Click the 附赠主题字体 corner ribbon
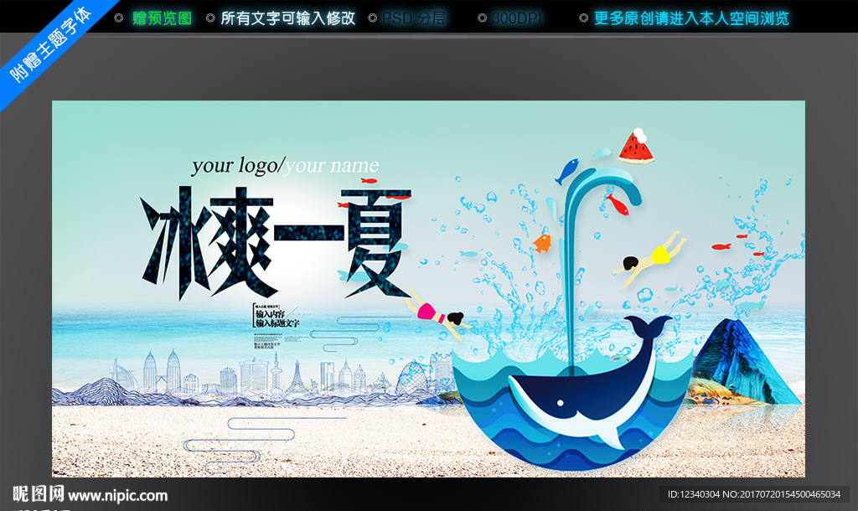Viewport: 858px width, 511px height. (46, 42)
